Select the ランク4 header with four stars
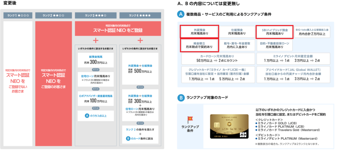Screen dimensions: 339x153 click(x=140, y=16)
